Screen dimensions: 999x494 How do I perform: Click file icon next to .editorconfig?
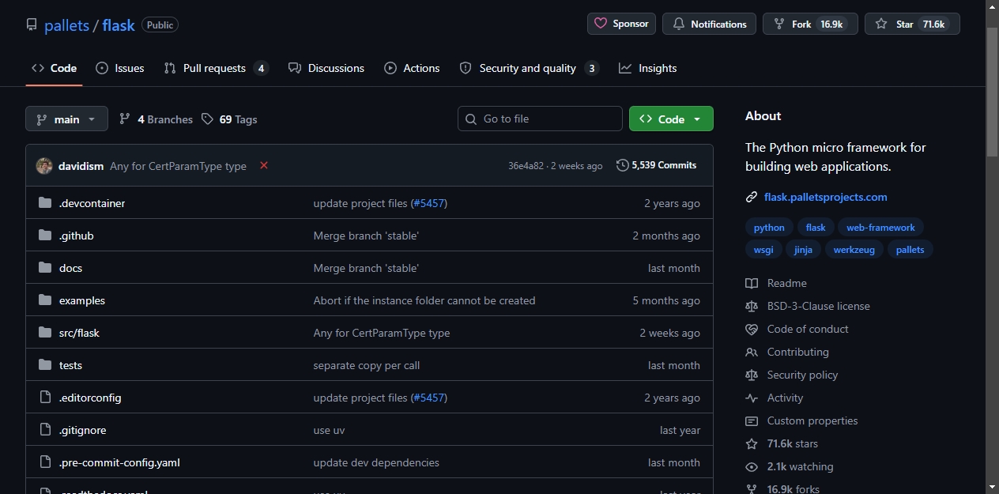pos(45,398)
